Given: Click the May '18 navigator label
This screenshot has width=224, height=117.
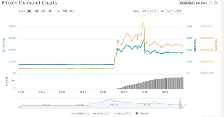Looking at the screenshot, I should [114, 104].
